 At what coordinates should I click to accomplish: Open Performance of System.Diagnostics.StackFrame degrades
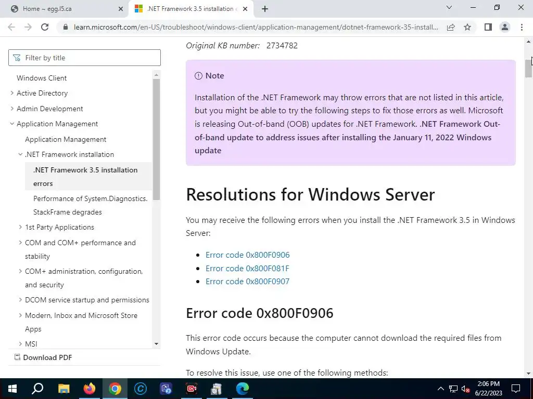[90, 205]
